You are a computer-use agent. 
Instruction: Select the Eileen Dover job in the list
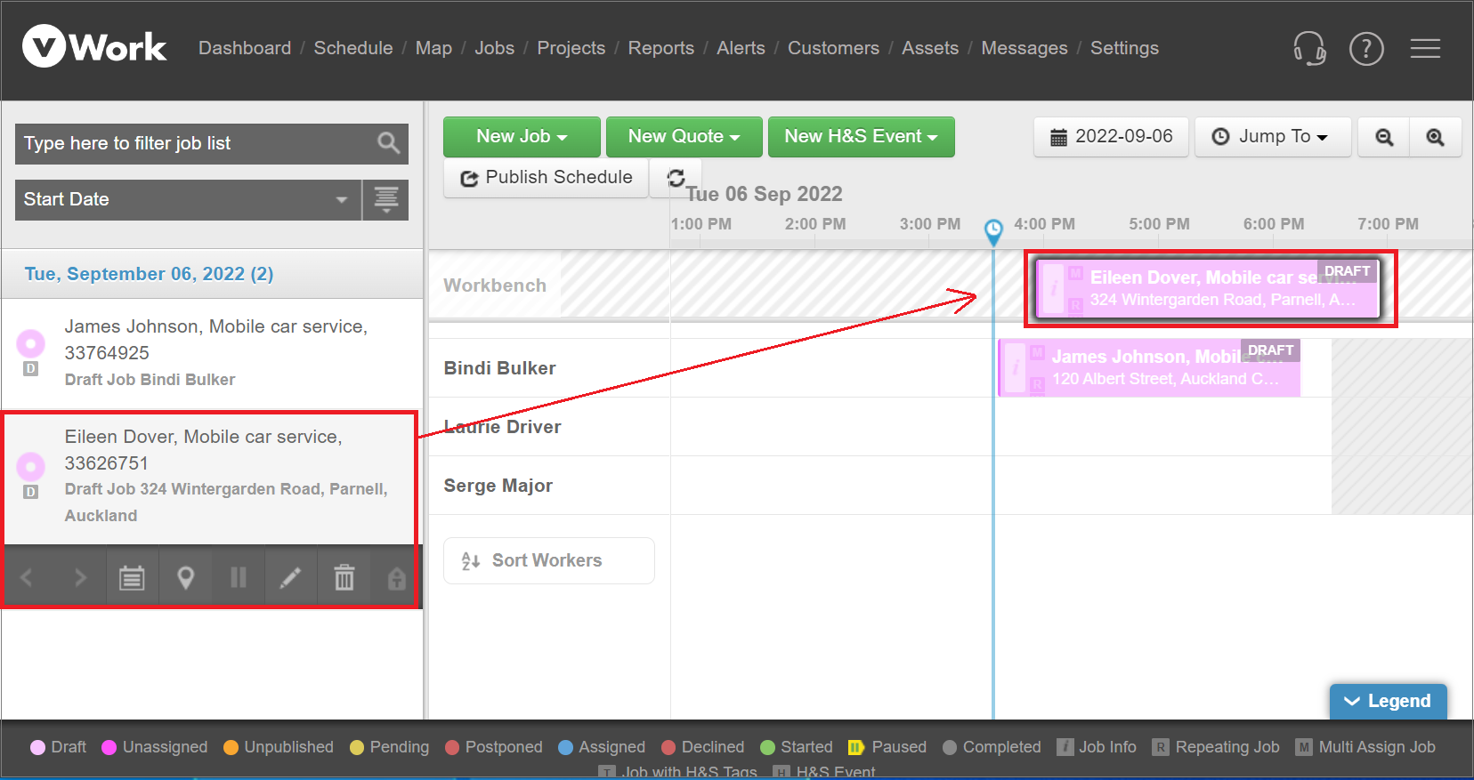tap(210, 477)
